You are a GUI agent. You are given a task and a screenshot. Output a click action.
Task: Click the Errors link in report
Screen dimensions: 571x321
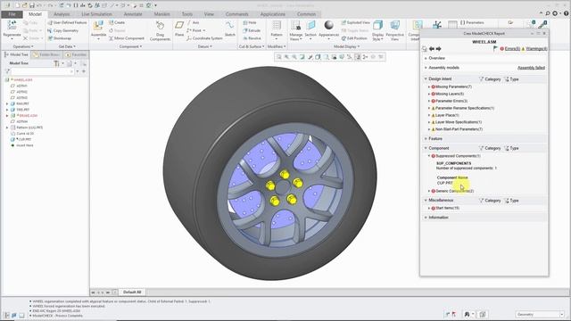coord(512,49)
